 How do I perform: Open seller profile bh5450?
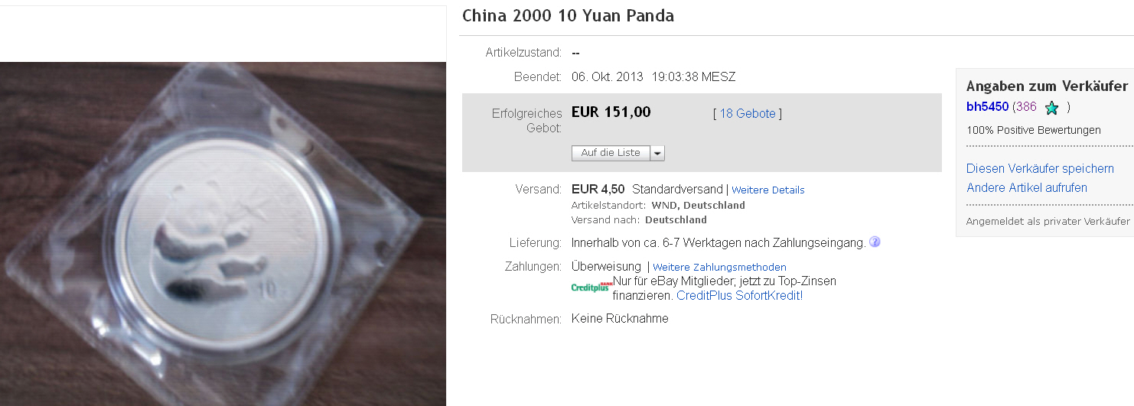[x=987, y=107]
